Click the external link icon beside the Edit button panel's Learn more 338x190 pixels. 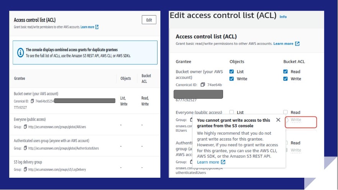point(97,27)
